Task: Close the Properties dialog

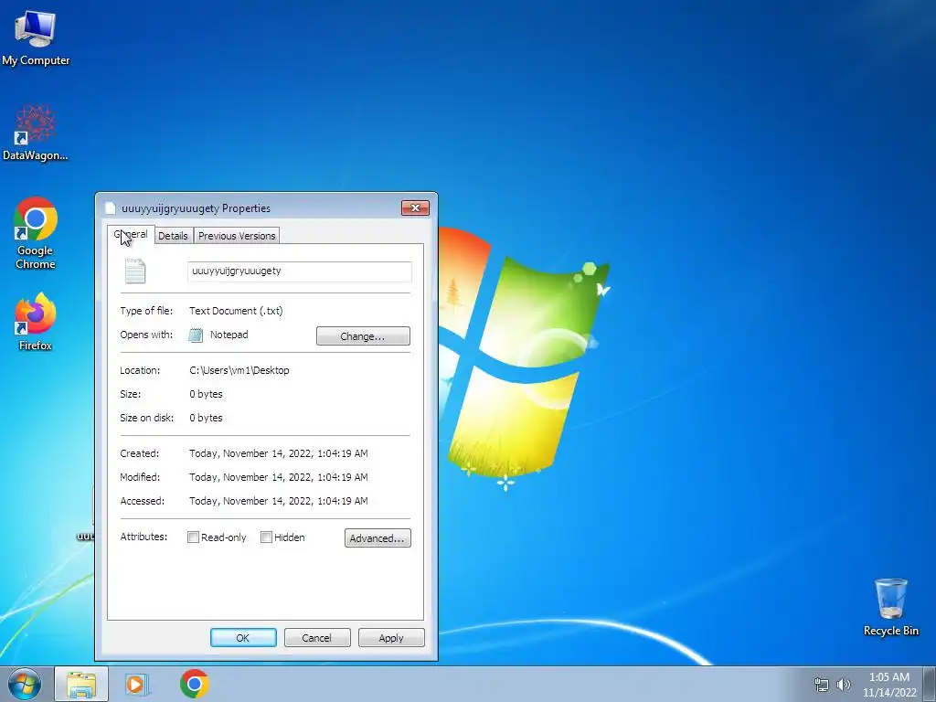Action: point(416,207)
